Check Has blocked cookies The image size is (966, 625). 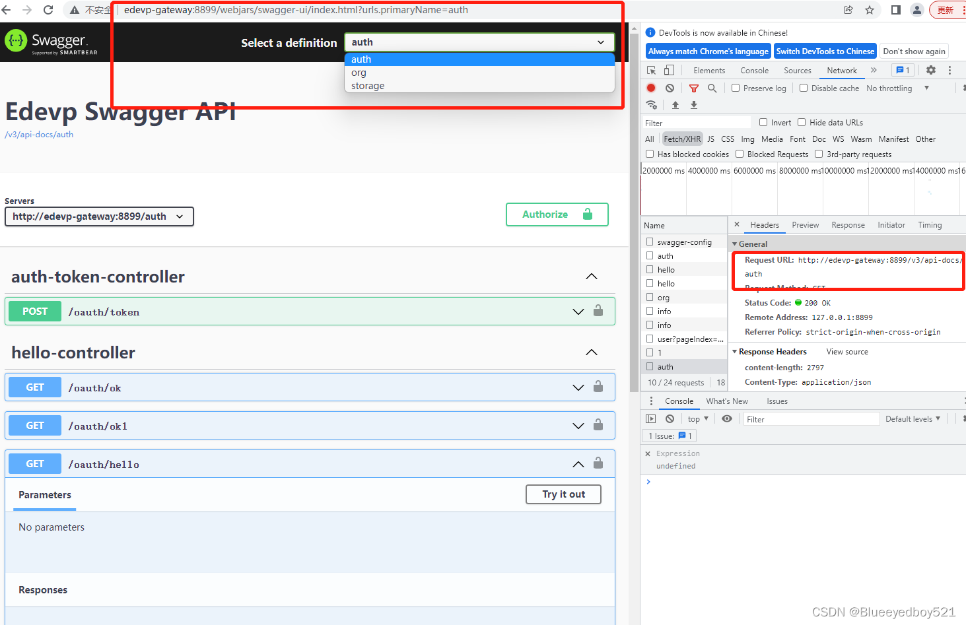(650, 154)
